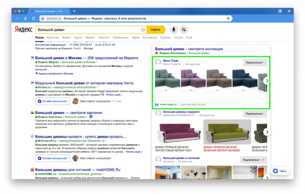Start voice search with microphone icon
The image size is (305, 194).
pos(173,30)
